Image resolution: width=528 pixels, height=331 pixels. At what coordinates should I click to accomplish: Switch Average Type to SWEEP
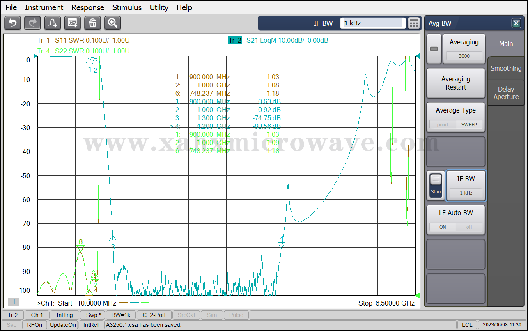(469, 124)
